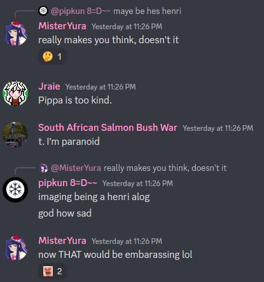Open pipkun's snowflake avatar
This screenshot has width=264, height=282.
(x=15, y=190)
